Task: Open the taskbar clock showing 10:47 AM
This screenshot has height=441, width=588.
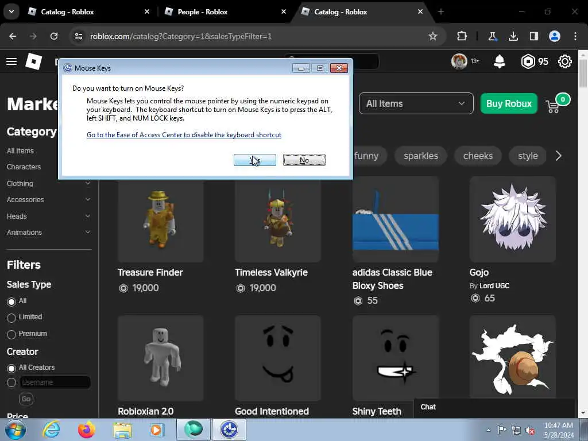Action: coord(558,430)
